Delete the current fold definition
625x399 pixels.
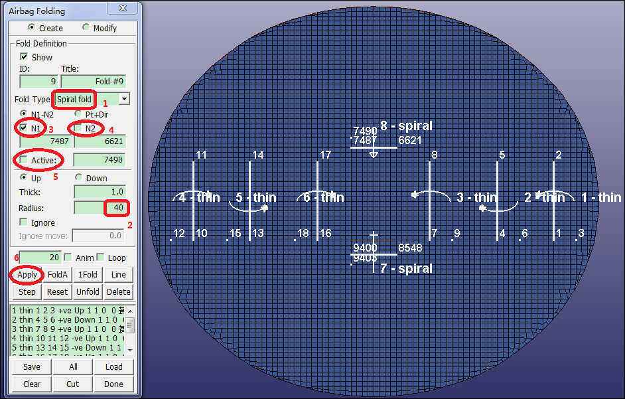coord(118,291)
